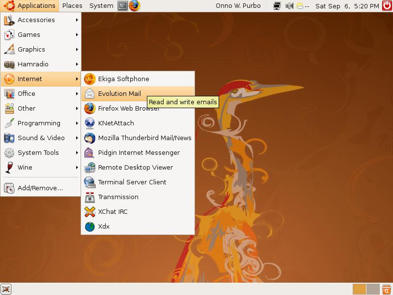This screenshot has height=295, width=393.
Task: Click the trash icon in bottom panel
Action: [x=387, y=289]
